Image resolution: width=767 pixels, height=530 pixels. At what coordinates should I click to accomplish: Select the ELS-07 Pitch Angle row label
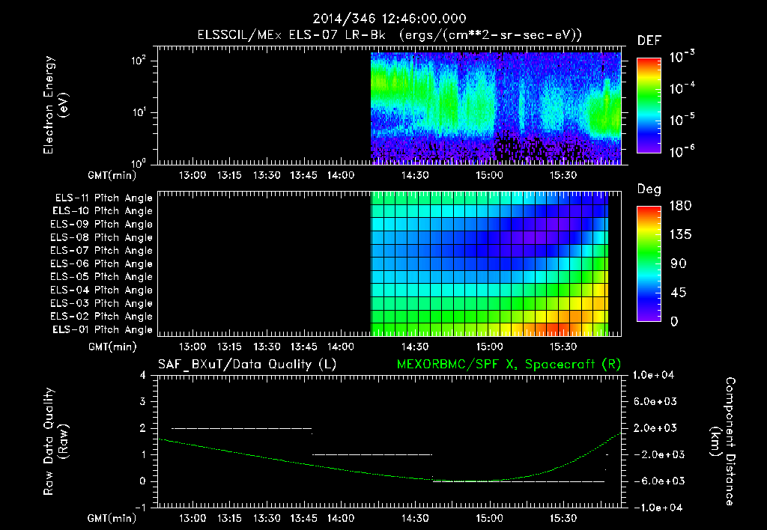coord(101,250)
